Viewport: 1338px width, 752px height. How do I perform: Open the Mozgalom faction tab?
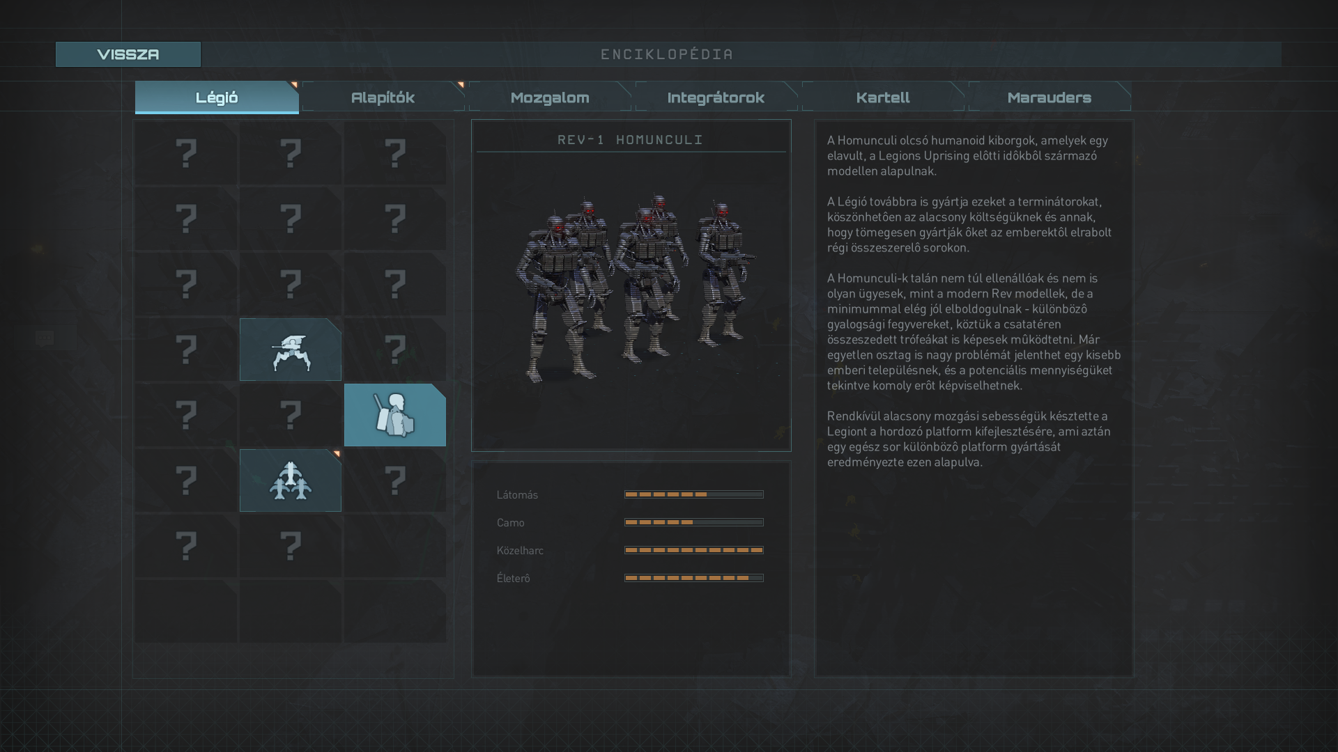pyautogui.click(x=549, y=97)
